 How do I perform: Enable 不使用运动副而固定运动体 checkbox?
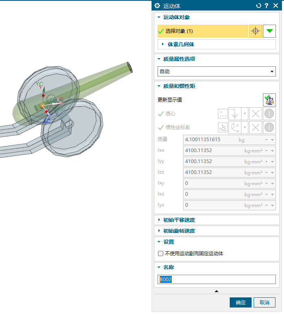click(160, 254)
